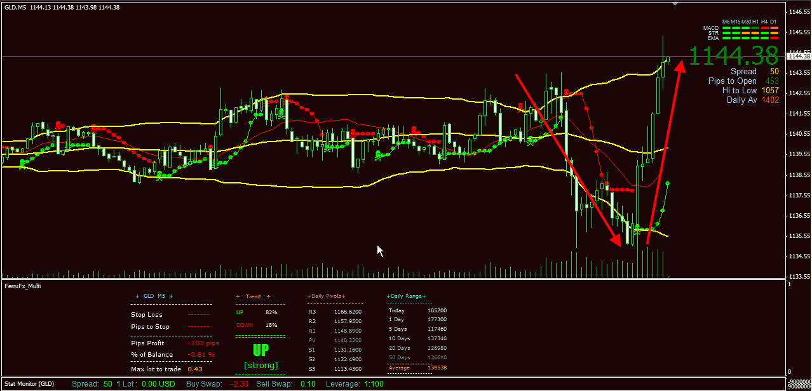Select the FerruFx_Multi indicator window label
The height and width of the screenshot is (391, 812).
pos(23,286)
